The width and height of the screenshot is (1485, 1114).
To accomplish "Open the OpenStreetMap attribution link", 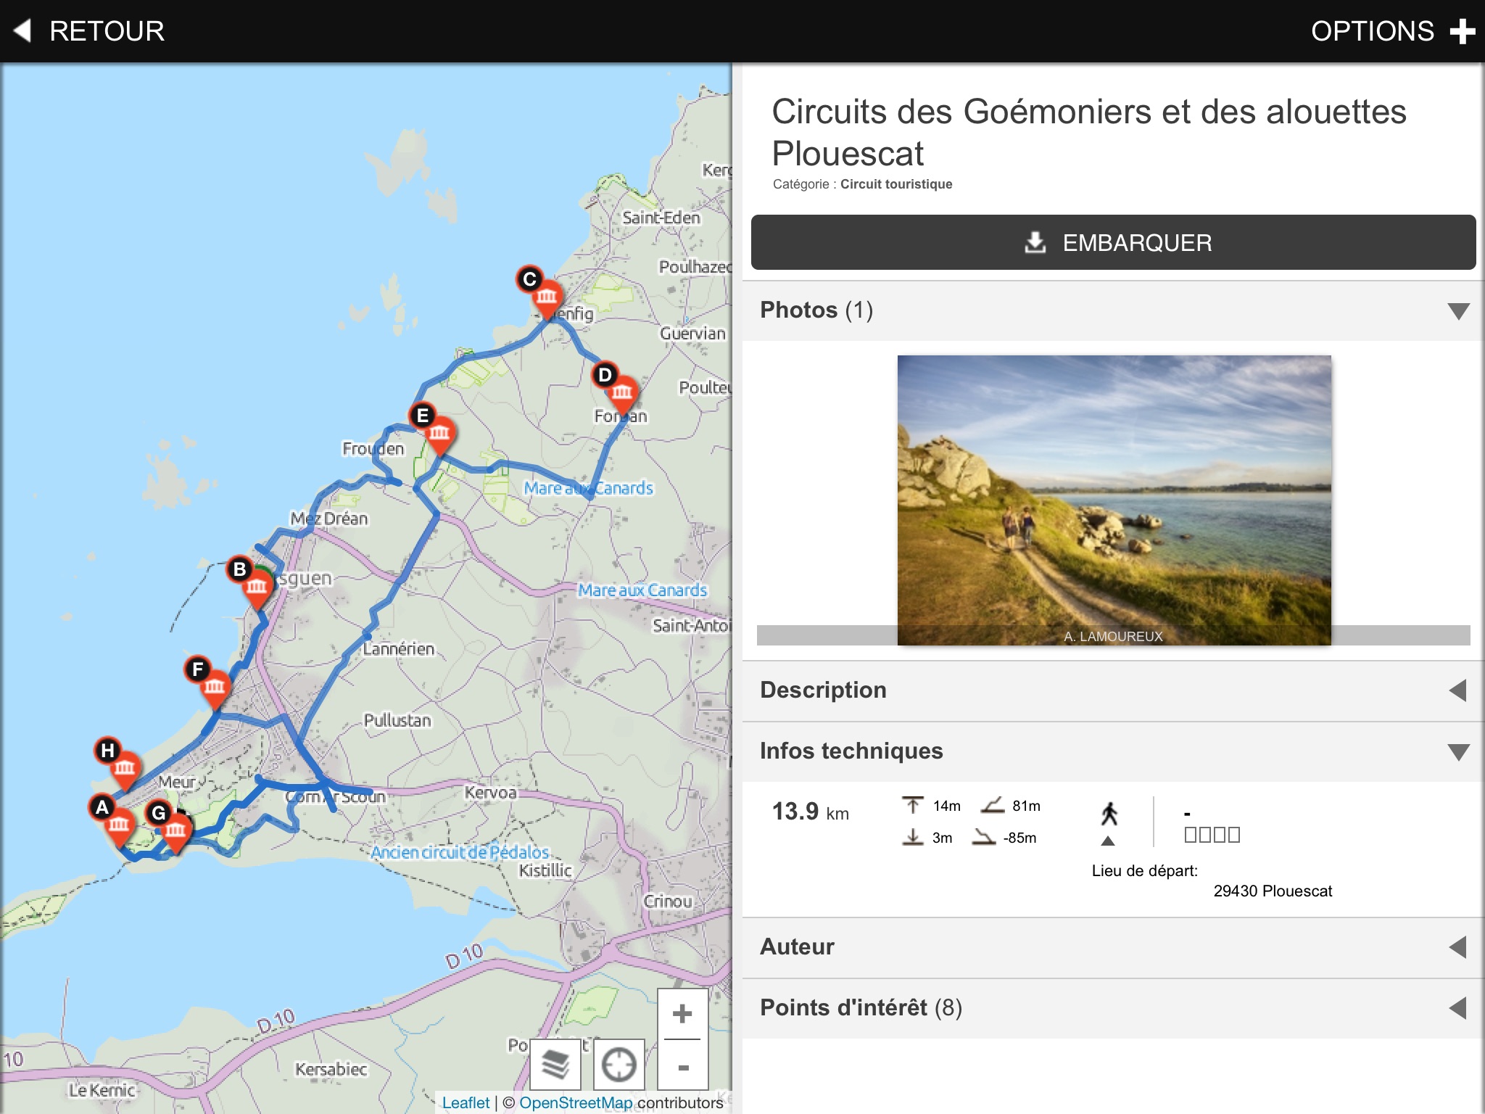I will pyautogui.click(x=576, y=1102).
